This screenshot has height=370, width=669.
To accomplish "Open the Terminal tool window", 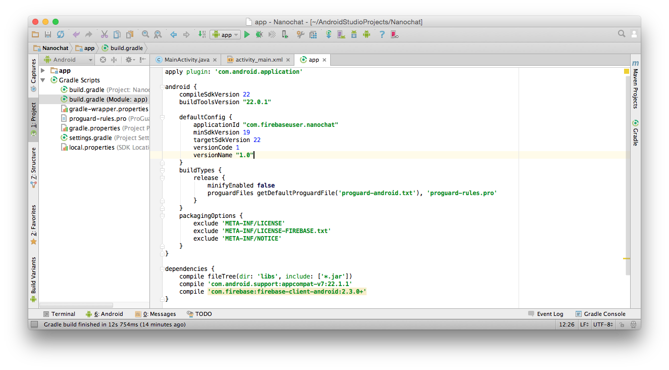I will pyautogui.click(x=59, y=314).
